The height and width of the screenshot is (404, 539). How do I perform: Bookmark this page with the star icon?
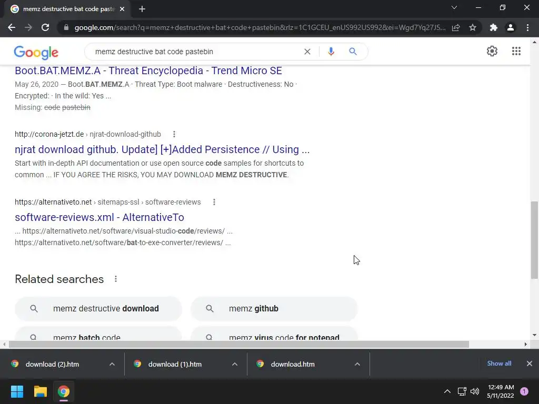pyautogui.click(x=473, y=27)
